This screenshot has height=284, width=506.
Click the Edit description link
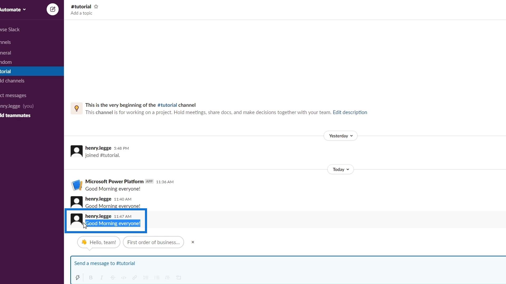(350, 112)
